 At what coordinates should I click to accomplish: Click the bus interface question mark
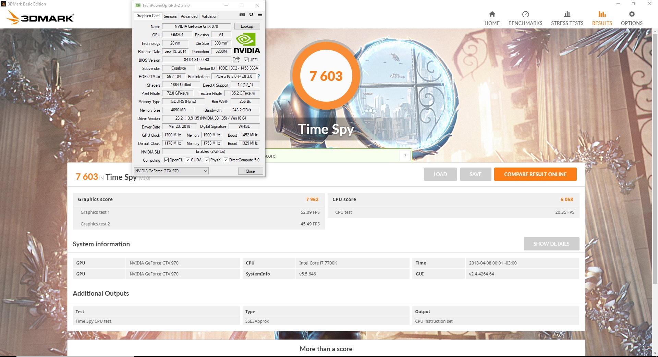pyautogui.click(x=259, y=76)
